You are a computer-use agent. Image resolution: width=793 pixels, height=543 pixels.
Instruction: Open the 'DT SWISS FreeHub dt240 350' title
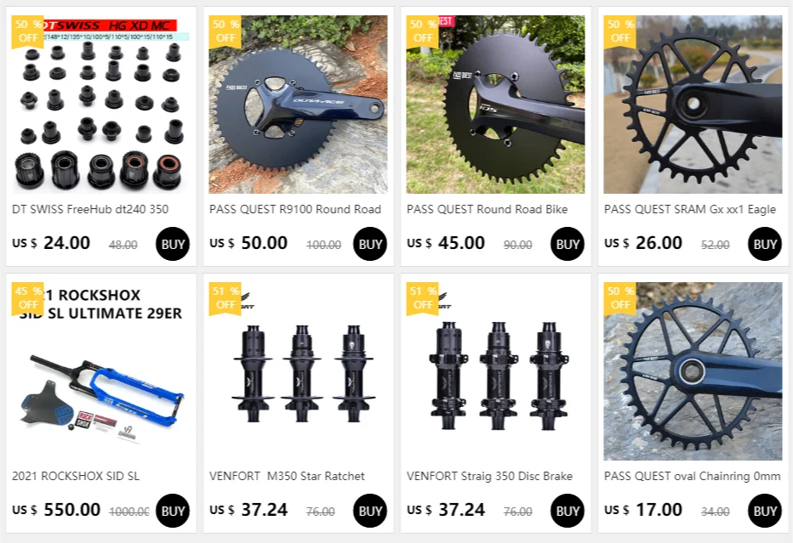90,209
